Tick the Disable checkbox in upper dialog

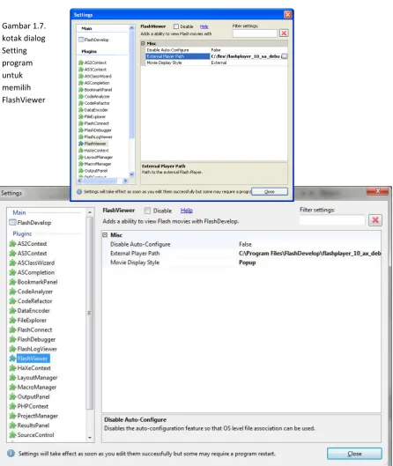176,26
